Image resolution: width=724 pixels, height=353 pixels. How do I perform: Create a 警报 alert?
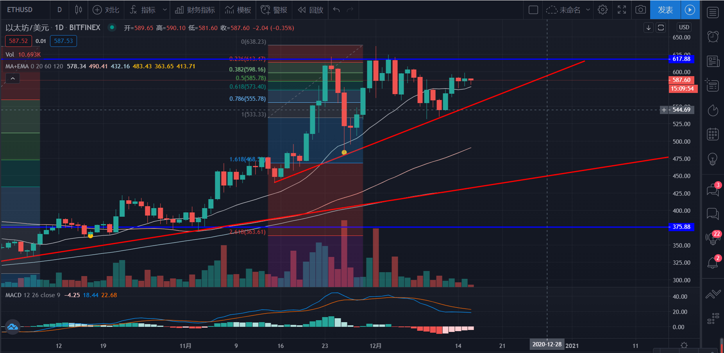[274, 10]
